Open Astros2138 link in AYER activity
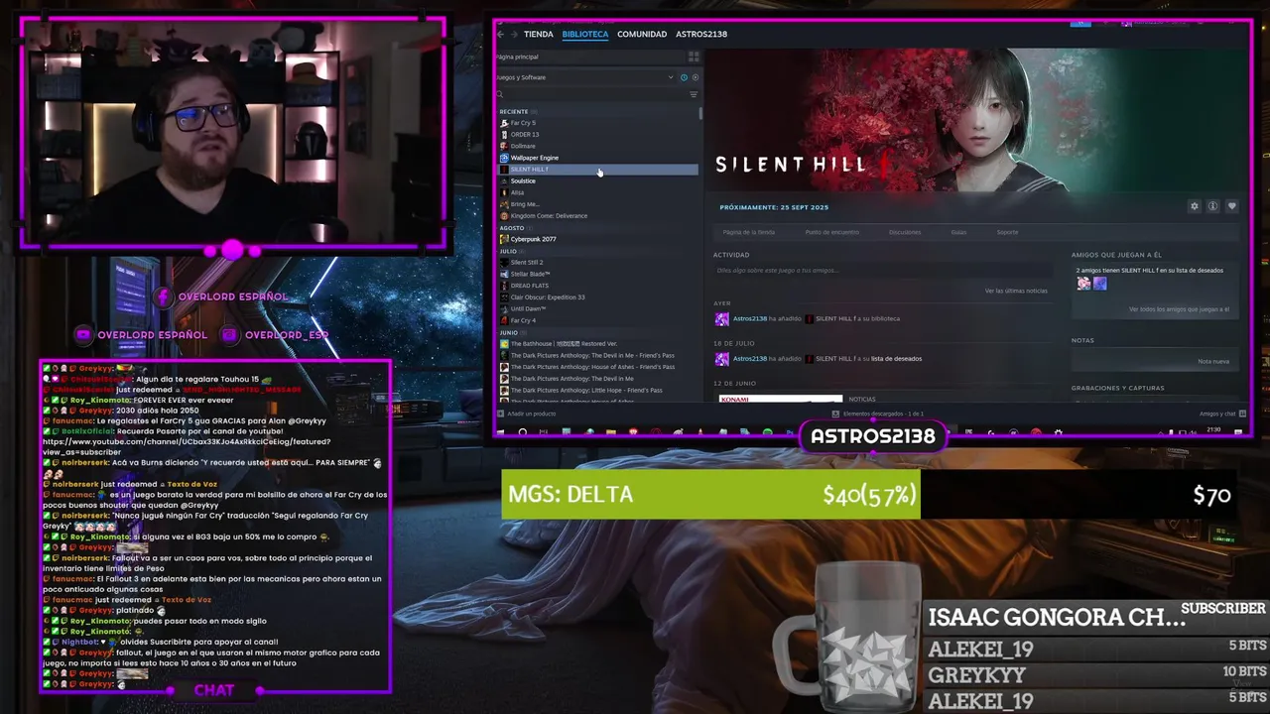The width and height of the screenshot is (1270, 714). point(749,318)
